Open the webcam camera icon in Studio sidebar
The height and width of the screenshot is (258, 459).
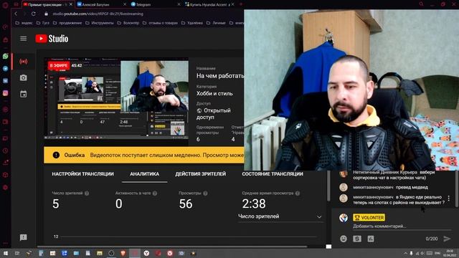click(x=24, y=77)
